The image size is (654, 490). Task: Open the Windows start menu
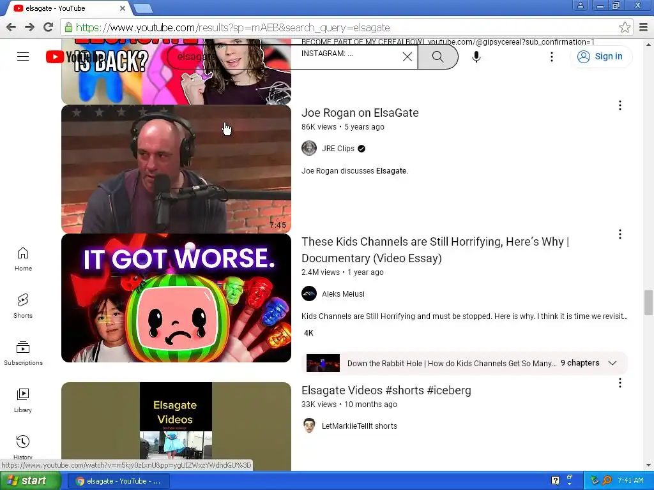click(30, 481)
